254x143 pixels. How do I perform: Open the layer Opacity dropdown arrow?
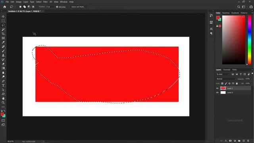click(252, 79)
